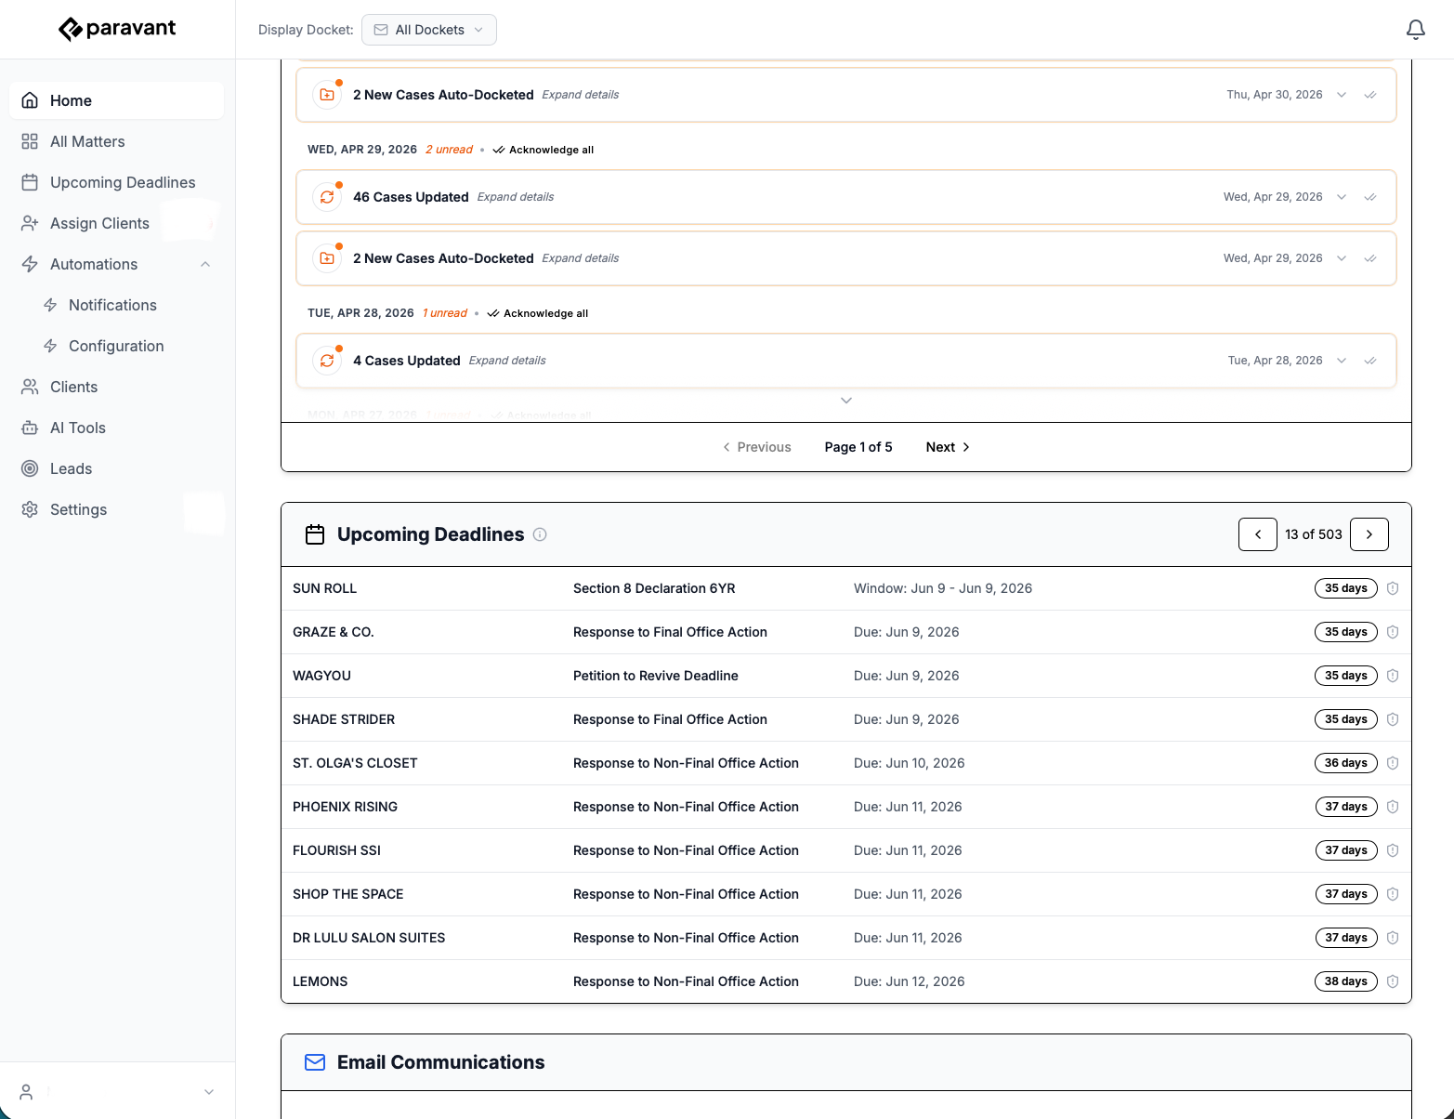
Task: Open PHOENIX RISING deadline entry
Action: 846,807
